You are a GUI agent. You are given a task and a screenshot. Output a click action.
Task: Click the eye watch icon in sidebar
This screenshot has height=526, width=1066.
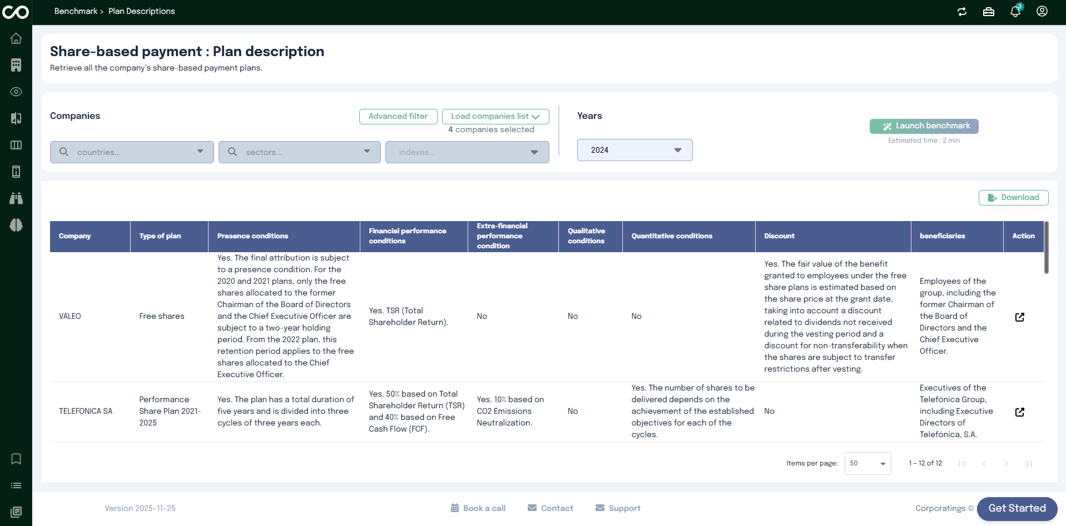click(x=16, y=92)
